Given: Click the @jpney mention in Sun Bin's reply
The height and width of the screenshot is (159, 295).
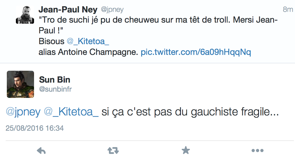Looking at the screenshot, I should (x=23, y=112).
